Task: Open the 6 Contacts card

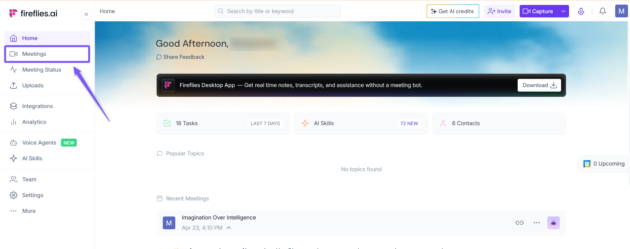Action: (x=499, y=123)
